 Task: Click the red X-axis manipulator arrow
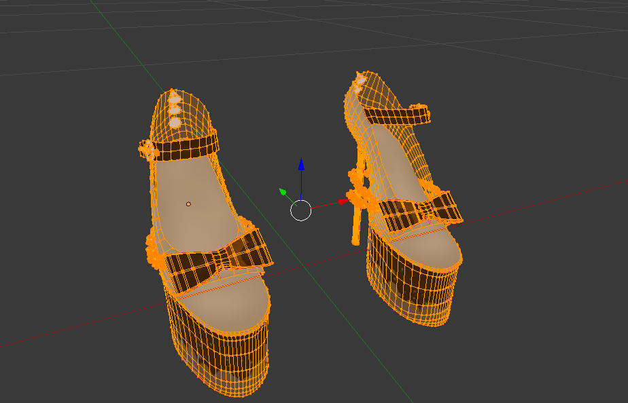[343, 202]
